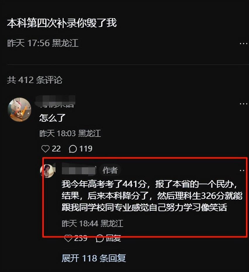Click the like count 22
249x272 pixels.
56,149
